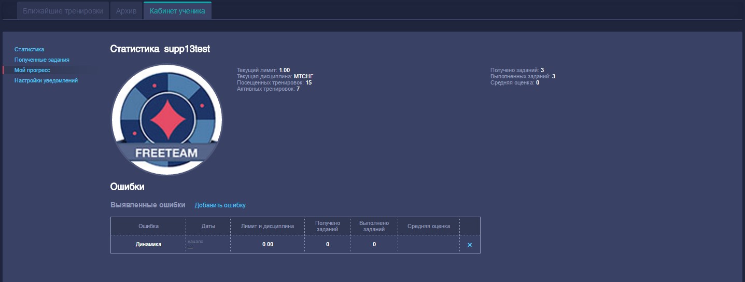This screenshot has height=282, width=745.
Task: Click the Выполненных заданий 3 statistic
Action: [523, 76]
